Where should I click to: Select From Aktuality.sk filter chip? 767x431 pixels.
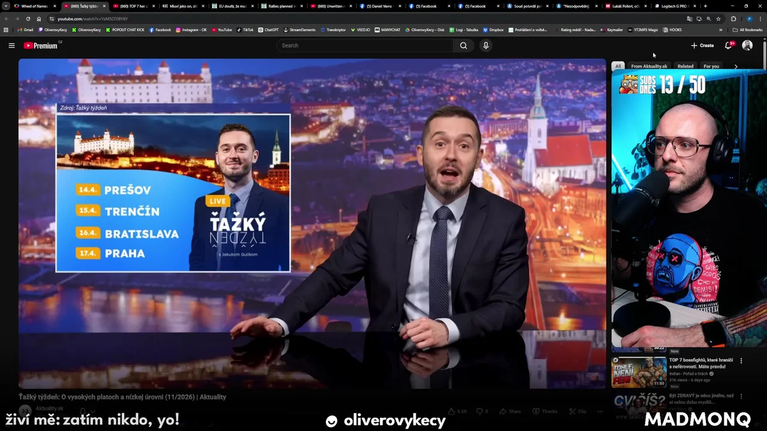(x=649, y=66)
